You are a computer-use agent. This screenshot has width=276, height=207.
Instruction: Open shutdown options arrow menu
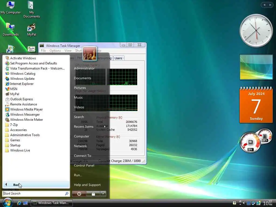103,194
